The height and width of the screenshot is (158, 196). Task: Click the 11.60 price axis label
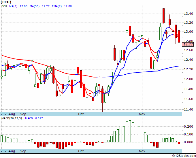[189, 99]
